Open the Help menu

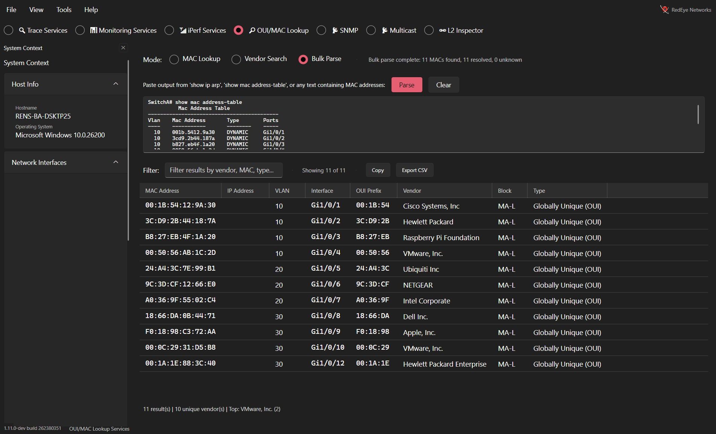coord(91,10)
